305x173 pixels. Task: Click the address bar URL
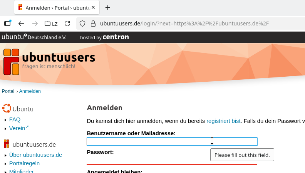pyautogui.click(x=184, y=24)
